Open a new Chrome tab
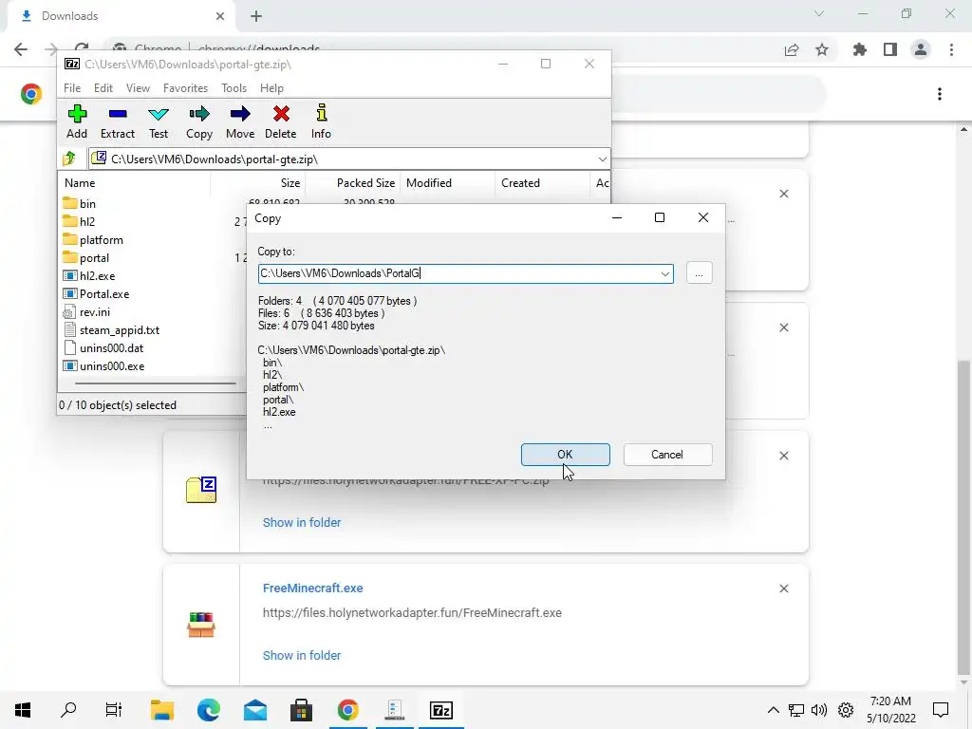The height and width of the screenshot is (729, 972). 256,17
